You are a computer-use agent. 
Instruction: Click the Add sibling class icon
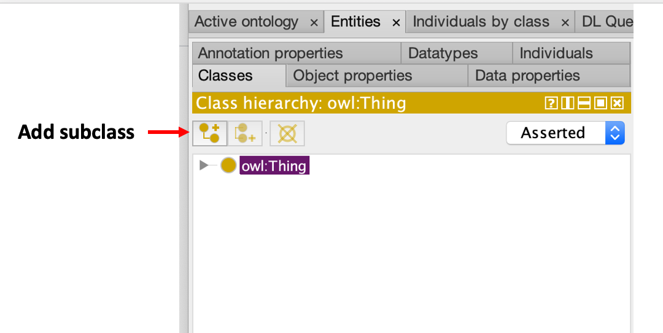pos(245,133)
